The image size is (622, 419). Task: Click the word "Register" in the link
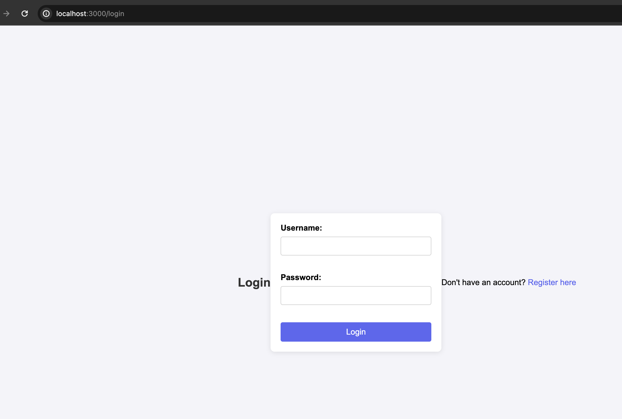[x=543, y=282]
